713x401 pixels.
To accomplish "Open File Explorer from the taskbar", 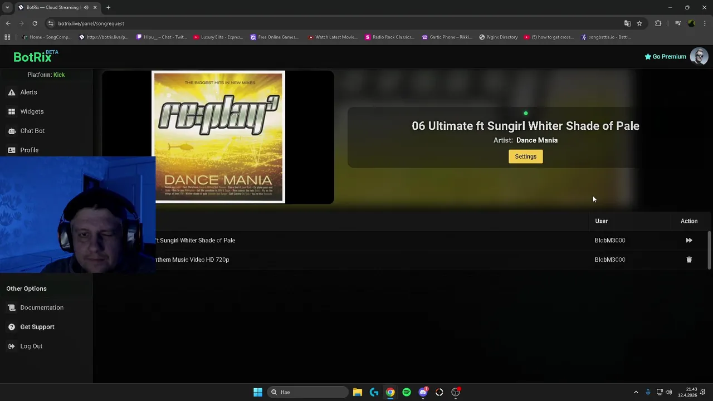I will (x=358, y=392).
